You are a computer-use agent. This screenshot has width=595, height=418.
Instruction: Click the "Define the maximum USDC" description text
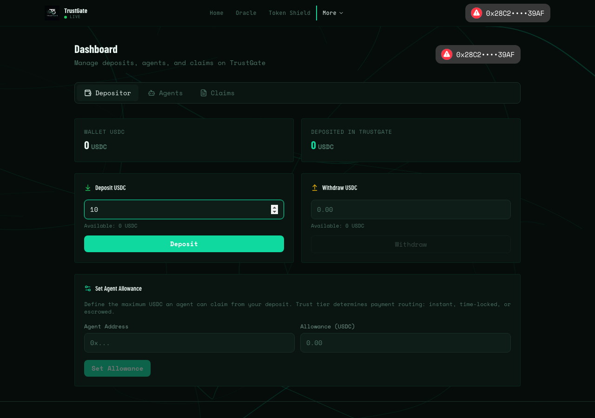(x=297, y=308)
